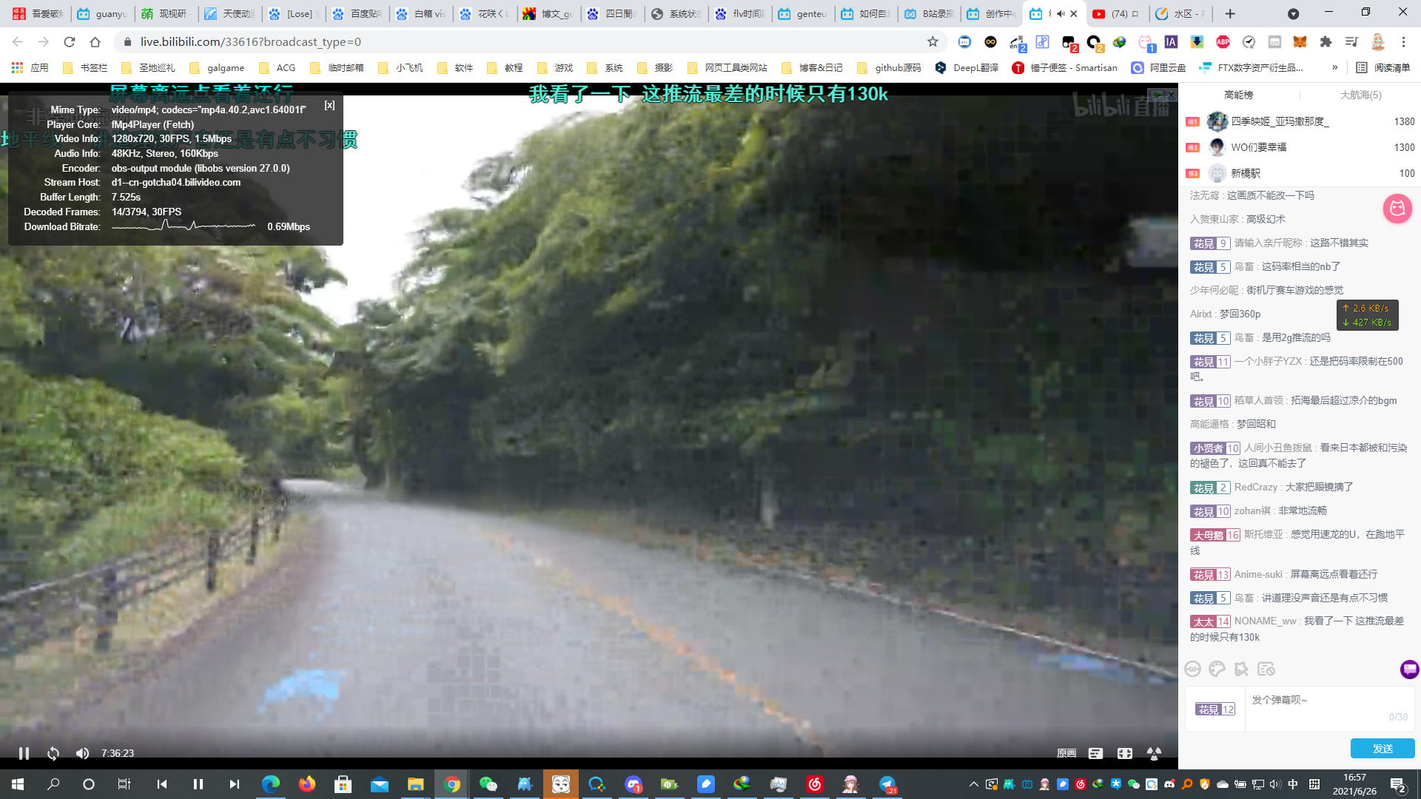The image size is (1421, 799).
Task: Open tab search dropdown arrow
Action: [x=1293, y=13]
